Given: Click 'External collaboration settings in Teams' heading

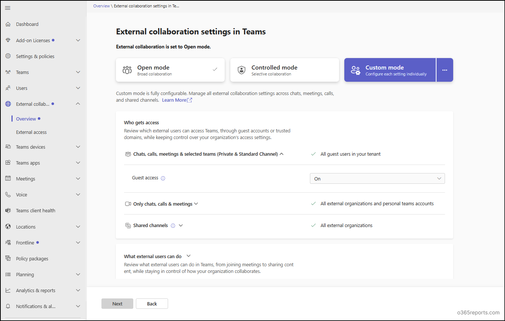Looking at the screenshot, I should [191, 32].
